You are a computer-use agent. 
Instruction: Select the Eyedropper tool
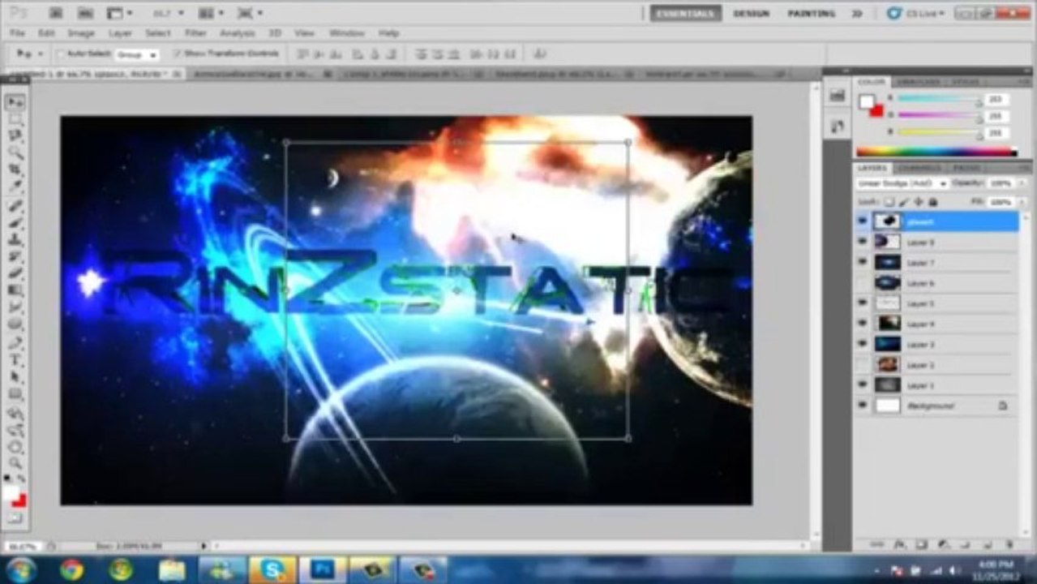[x=15, y=186]
